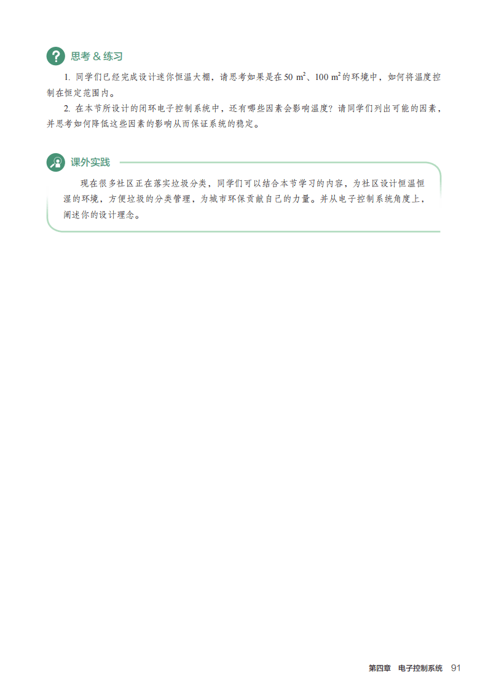Click the page number 91
The image size is (488, 691).
point(456,668)
